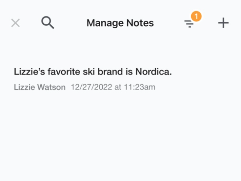
Task: Search notes using the magnifying glass
Action: pos(48,23)
